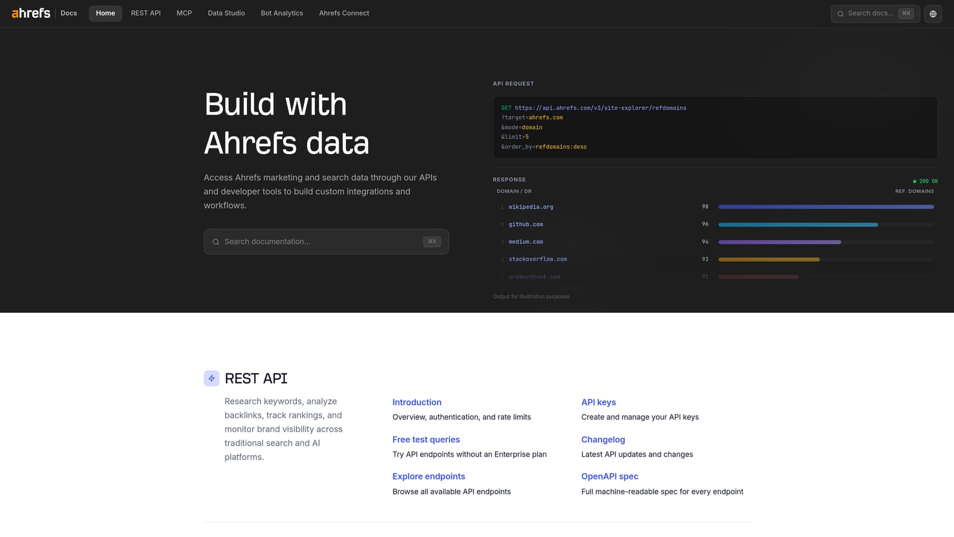Follow the Explore endpoints link
The width and height of the screenshot is (954, 537).
coord(429,477)
